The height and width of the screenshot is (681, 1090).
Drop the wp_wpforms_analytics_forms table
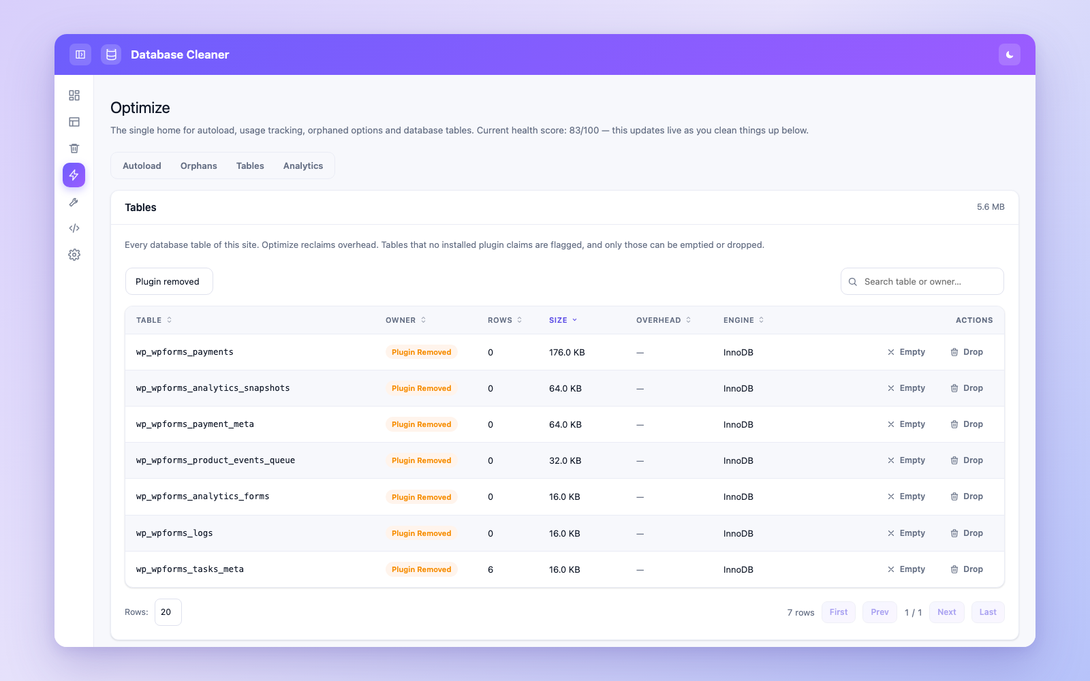tap(967, 496)
